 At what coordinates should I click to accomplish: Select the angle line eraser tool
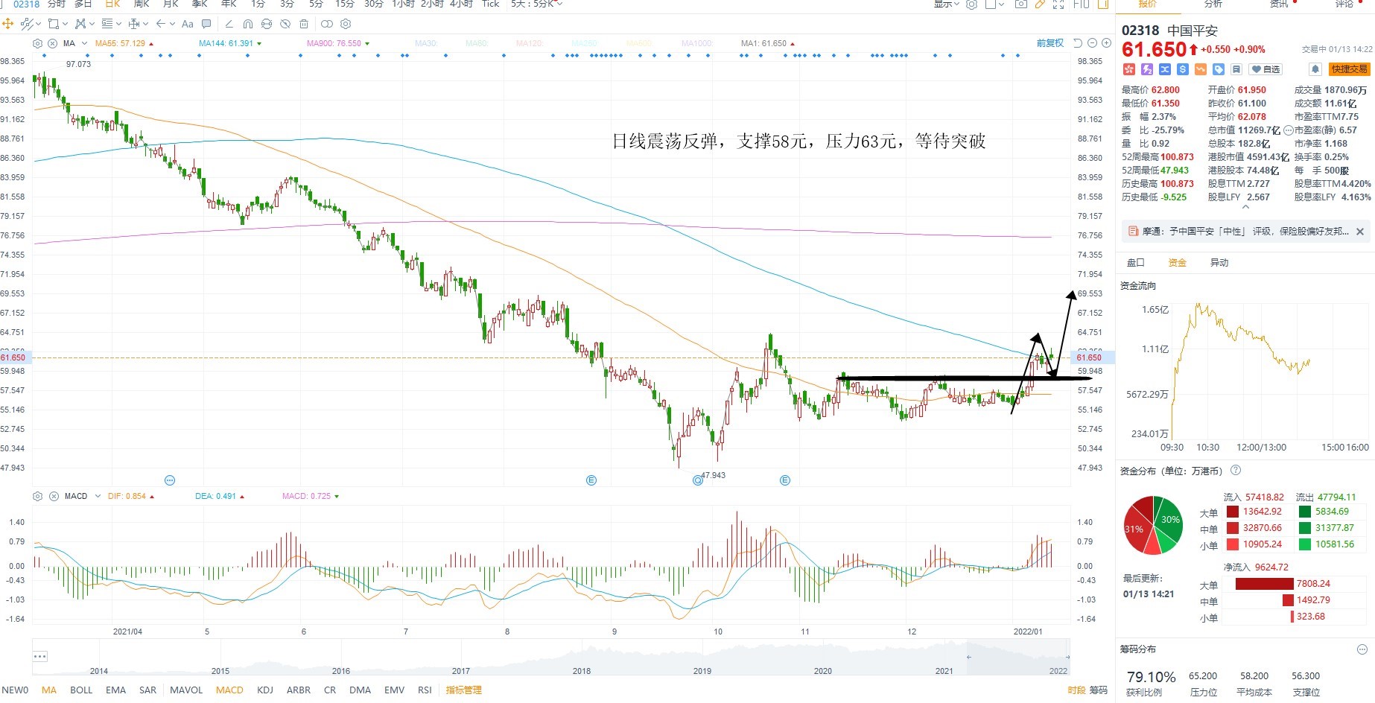coord(229,24)
